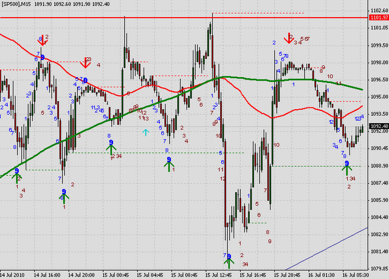Click the green up arrow at the 1081 low
This screenshot has height=279, width=389.
[x=228, y=262]
